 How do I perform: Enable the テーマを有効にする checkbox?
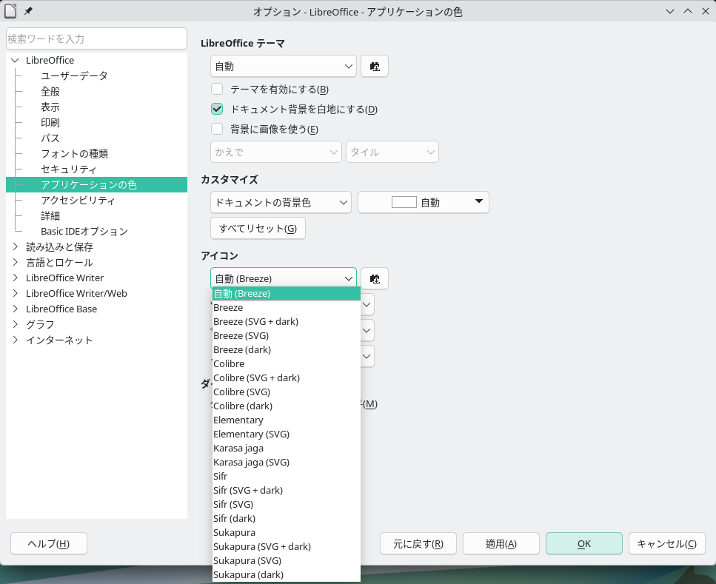[x=217, y=90]
